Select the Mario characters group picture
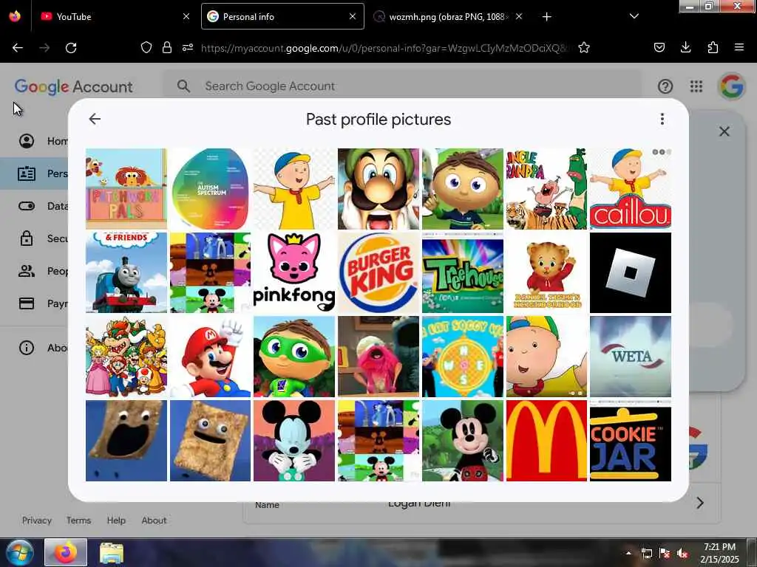 [126, 357]
